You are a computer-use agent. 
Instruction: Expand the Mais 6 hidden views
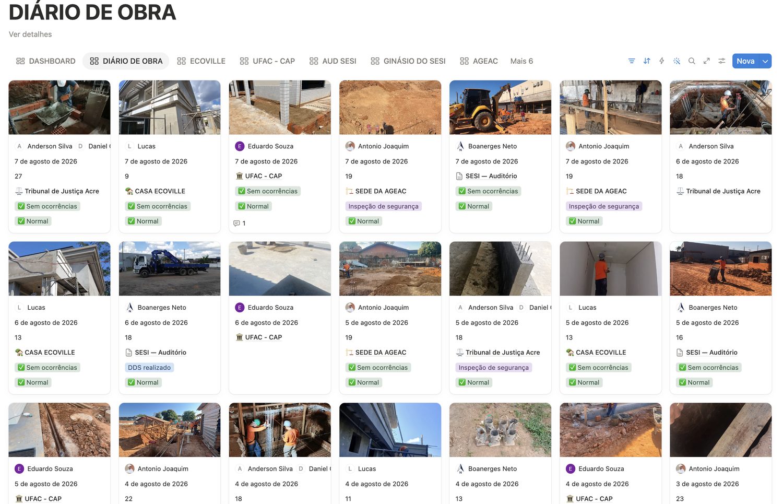pyautogui.click(x=521, y=61)
